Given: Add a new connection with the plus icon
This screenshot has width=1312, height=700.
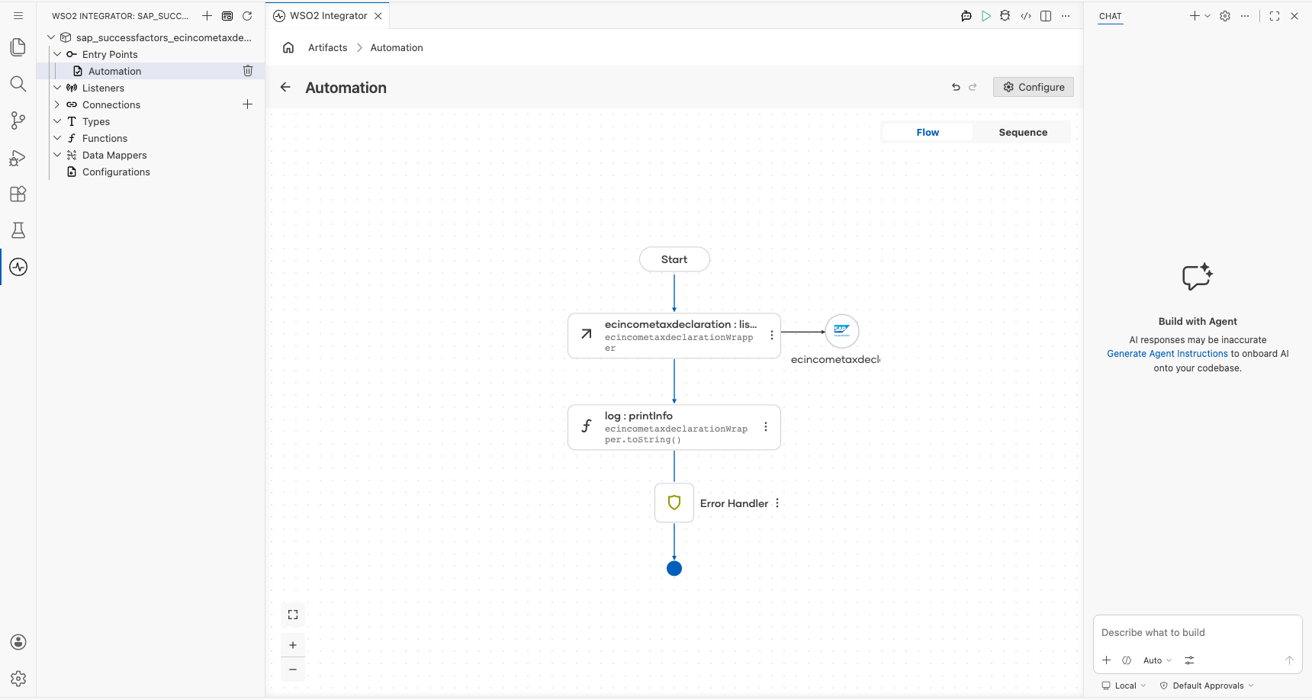Looking at the screenshot, I should (247, 104).
